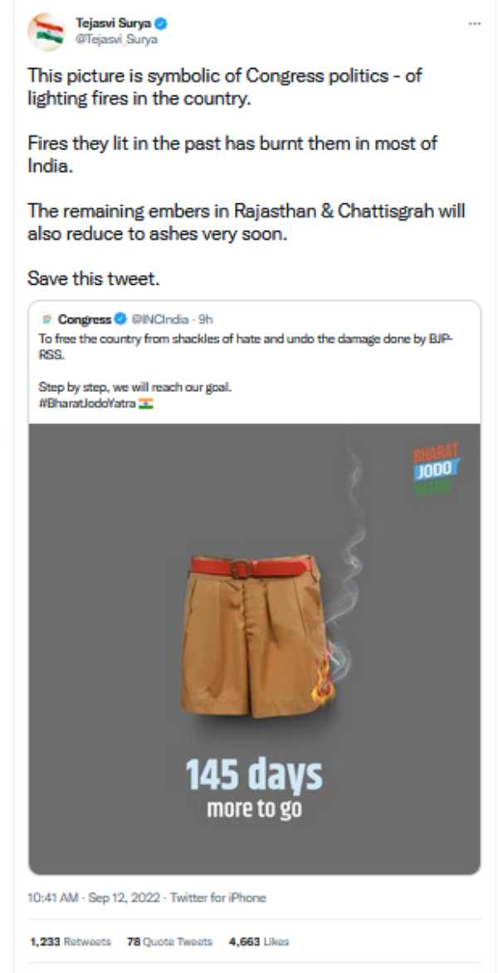
Task: Open Tejasvi Surya's profile avatar
Action: pos(46,32)
